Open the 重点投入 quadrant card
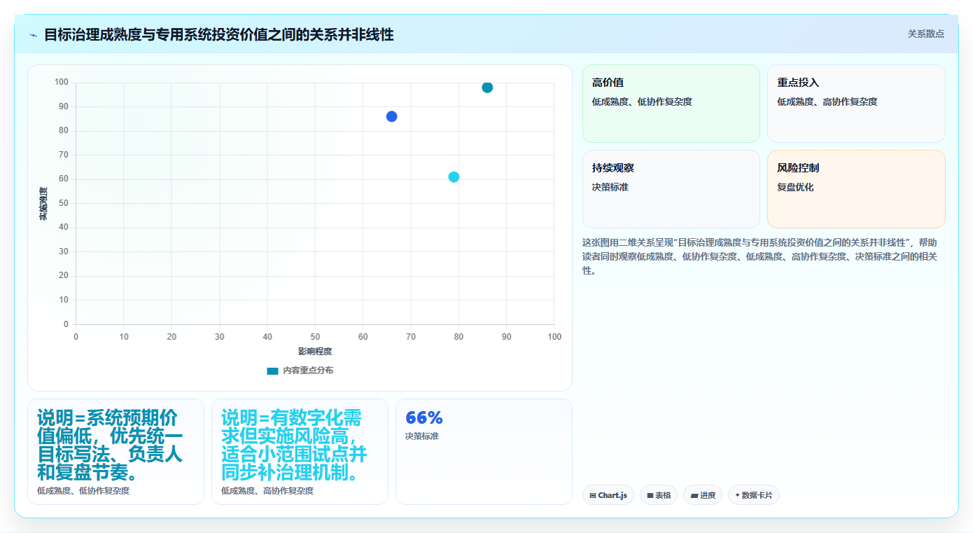The image size is (973, 533). pos(856,104)
